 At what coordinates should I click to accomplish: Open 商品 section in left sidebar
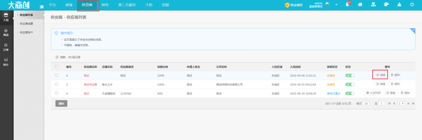point(6,33)
